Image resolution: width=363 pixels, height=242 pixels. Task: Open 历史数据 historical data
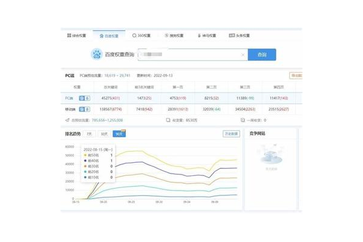[x=231, y=134]
